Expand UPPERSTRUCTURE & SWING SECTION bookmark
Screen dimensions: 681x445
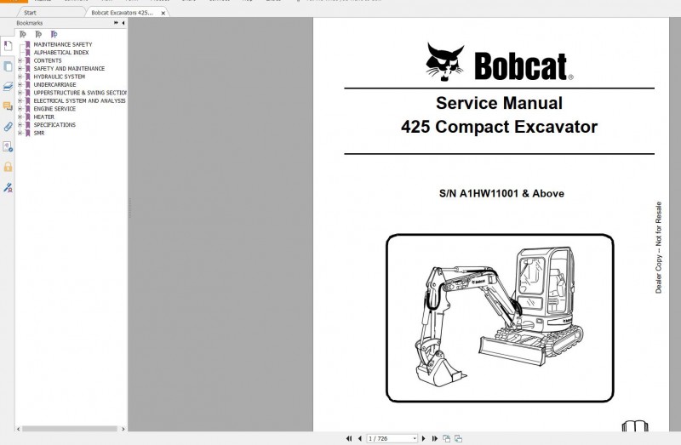(x=20, y=93)
